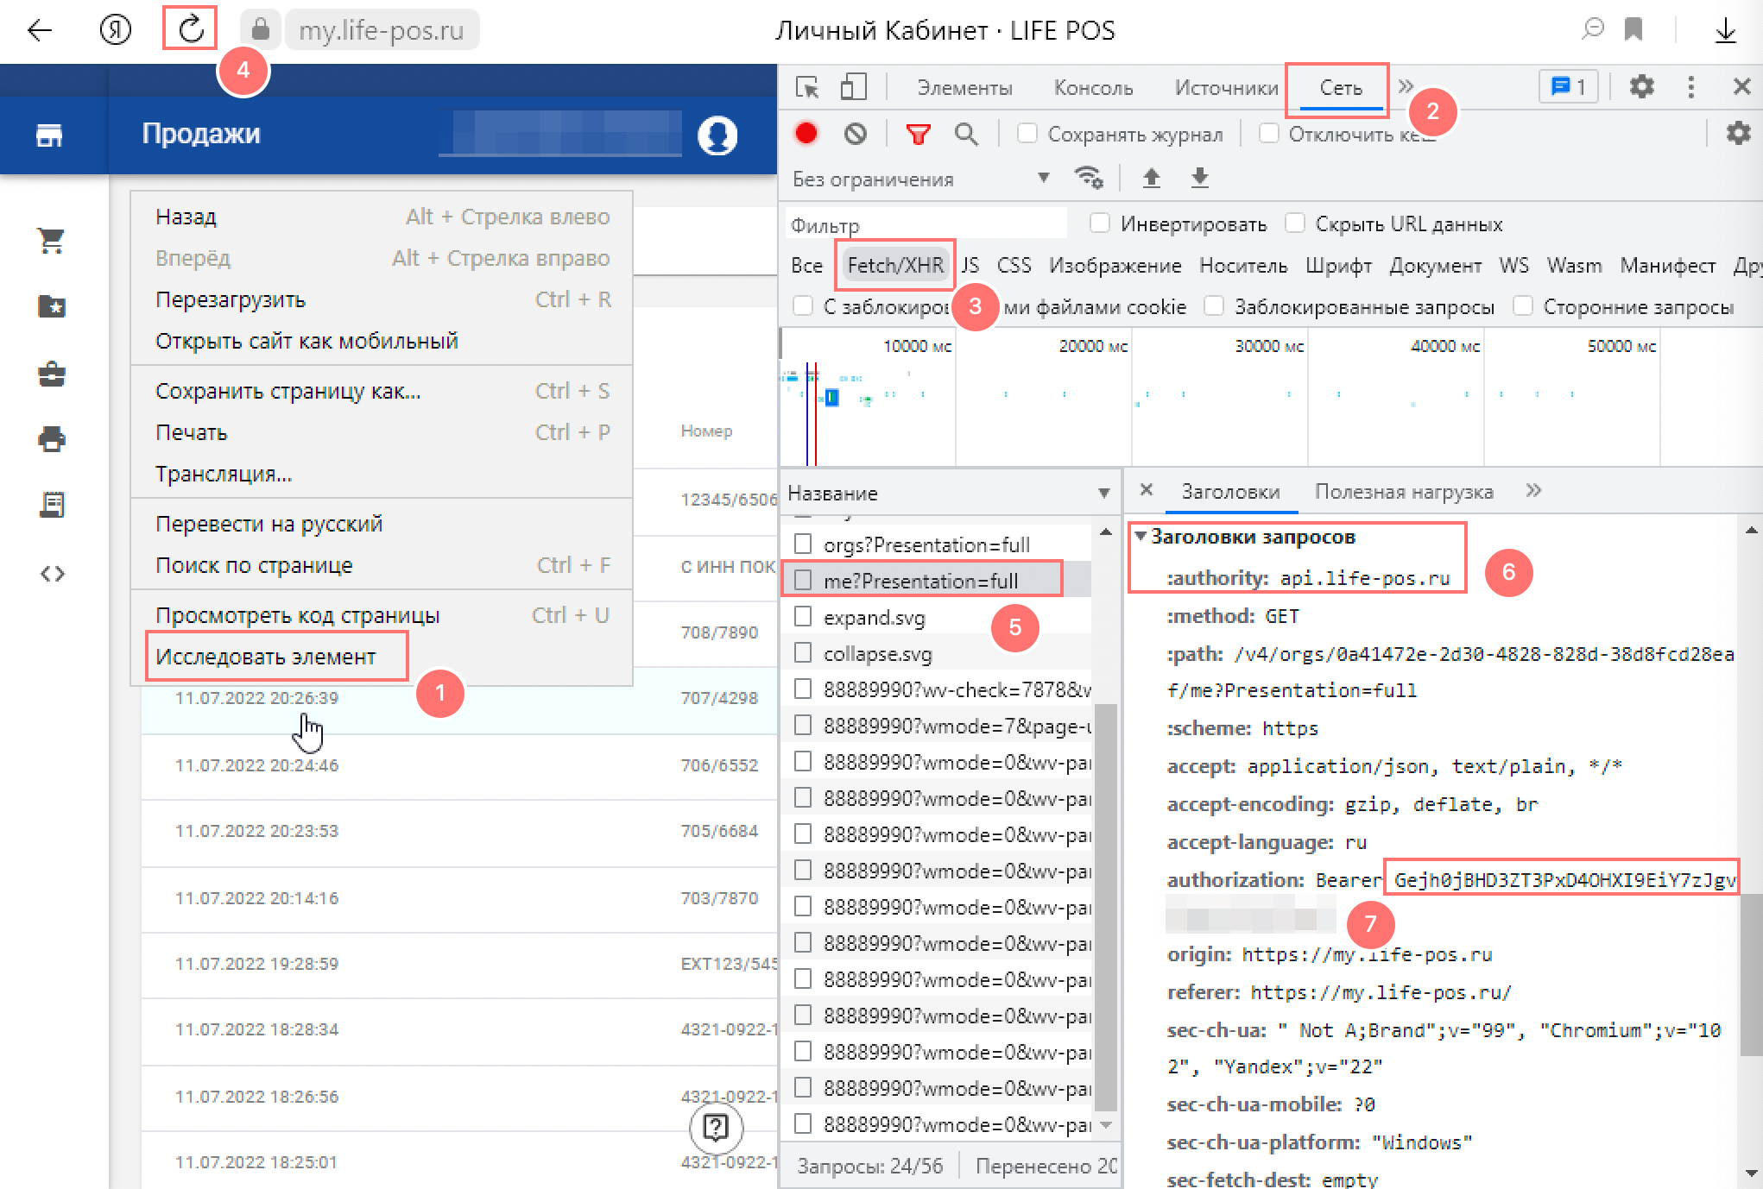Collapse the Заголовки запросов section
Image resolution: width=1763 pixels, height=1189 pixels.
(x=1141, y=537)
